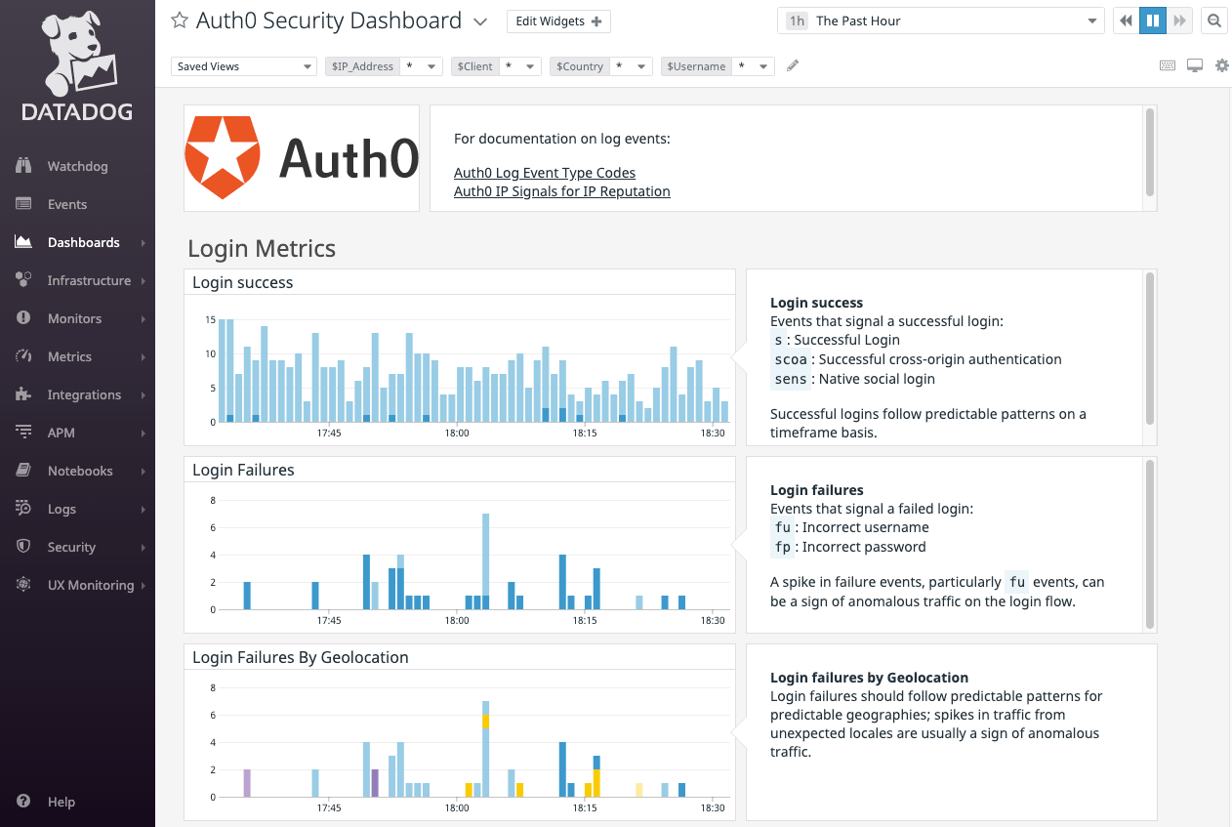Image resolution: width=1232 pixels, height=827 pixels.
Task: Click the Notebooks icon in sidebar
Action: (x=24, y=471)
